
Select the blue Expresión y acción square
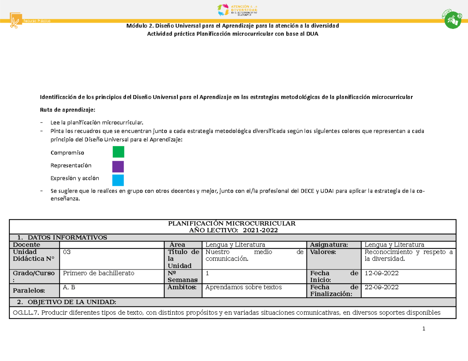point(118,180)
